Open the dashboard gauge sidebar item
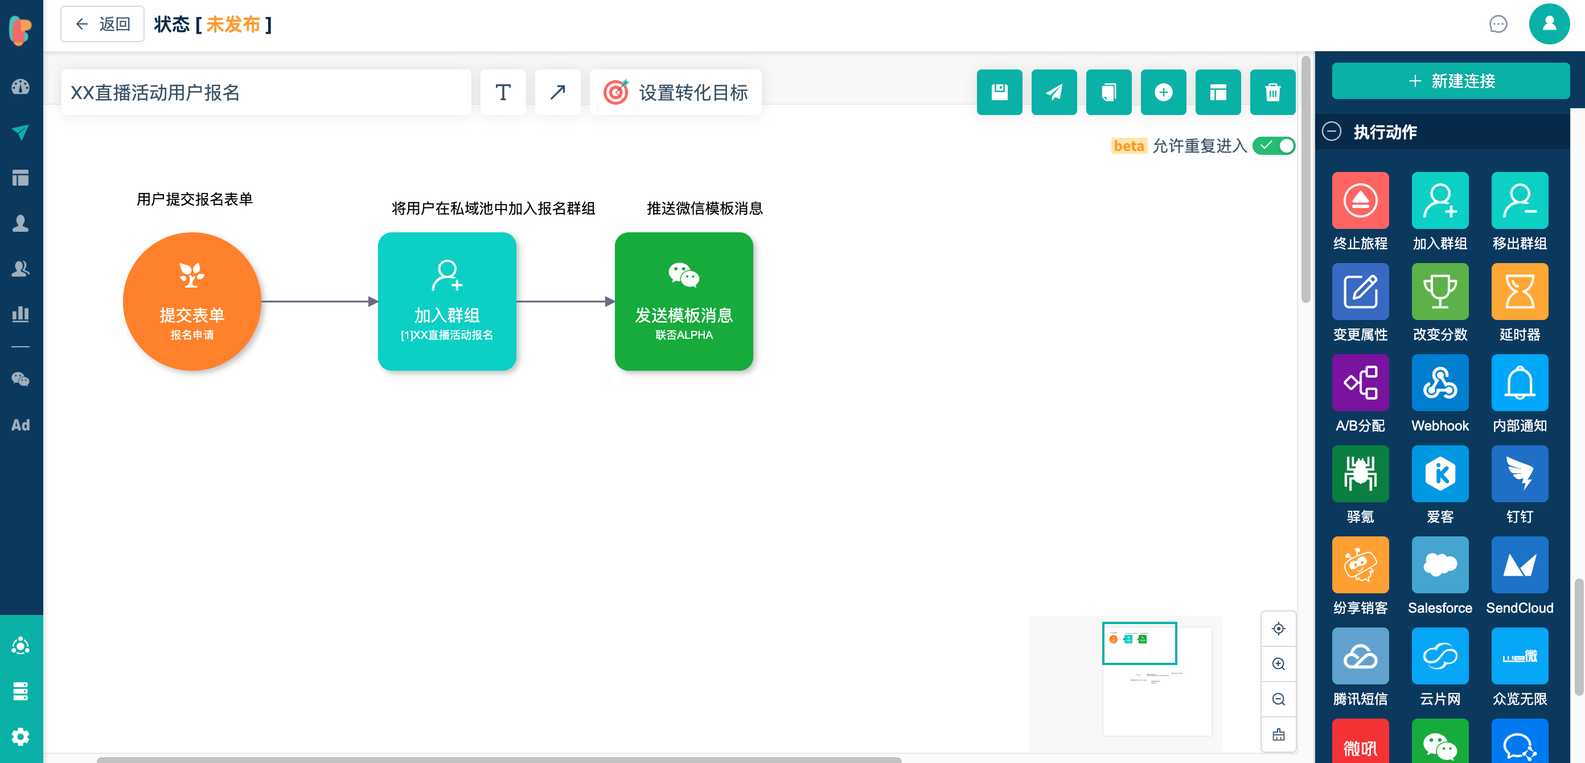The height and width of the screenshot is (763, 1585). click(x=20, y=87)
